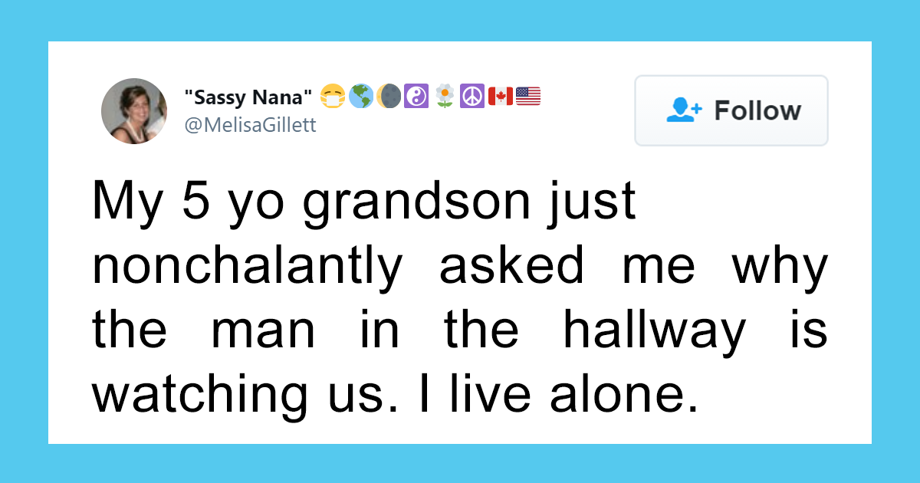Click the face mask emoji

point(332,97)
